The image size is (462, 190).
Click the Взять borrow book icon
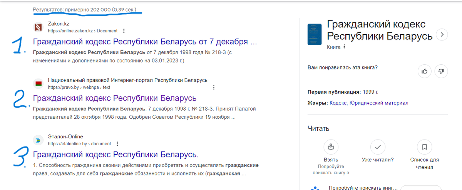point(331,147)
